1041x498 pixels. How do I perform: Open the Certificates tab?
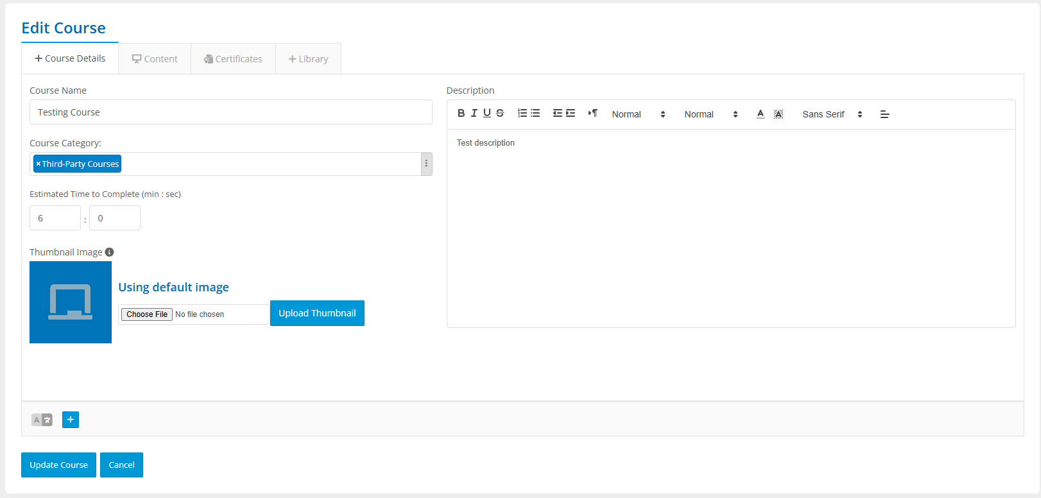click(x=233, y=59)
